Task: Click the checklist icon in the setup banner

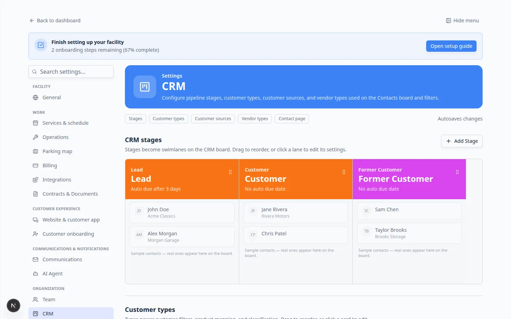Action: [41, 45]
